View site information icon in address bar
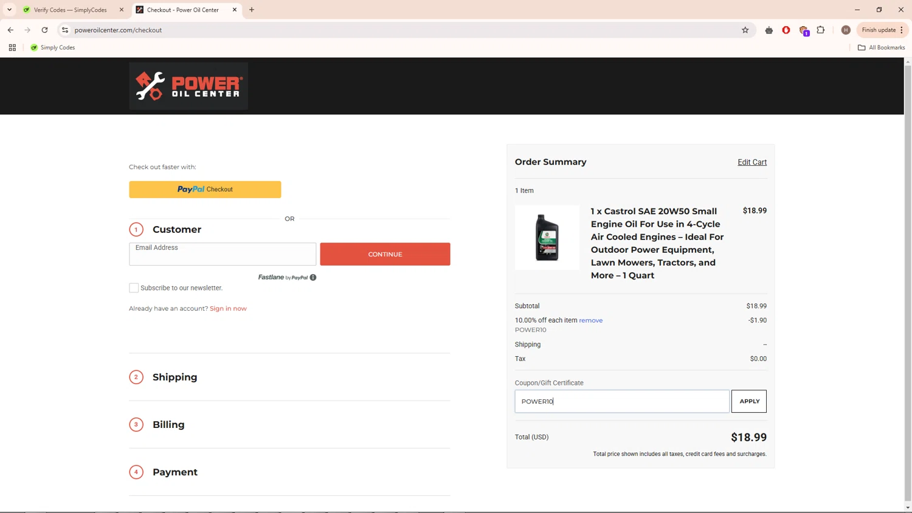 [x=65, y=30]
